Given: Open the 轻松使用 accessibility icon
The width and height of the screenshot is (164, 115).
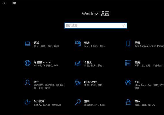Looking at the screenshot, I should pos(27,102).
